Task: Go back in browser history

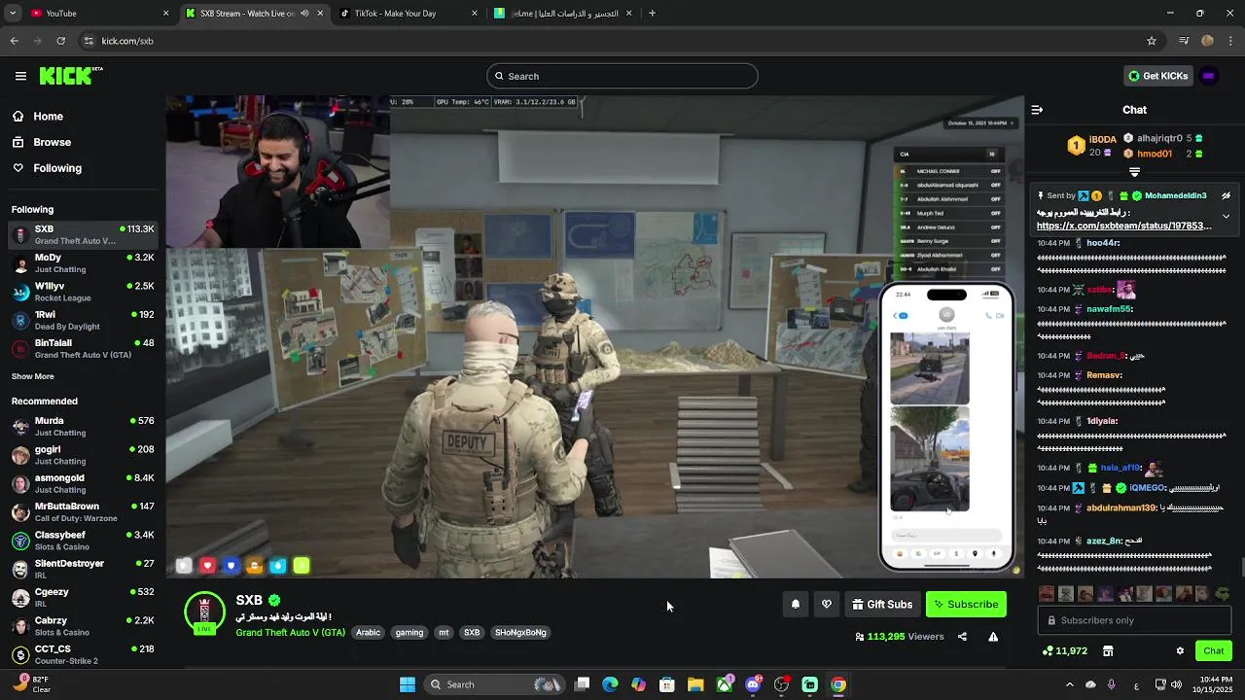Action: [14, 41]
